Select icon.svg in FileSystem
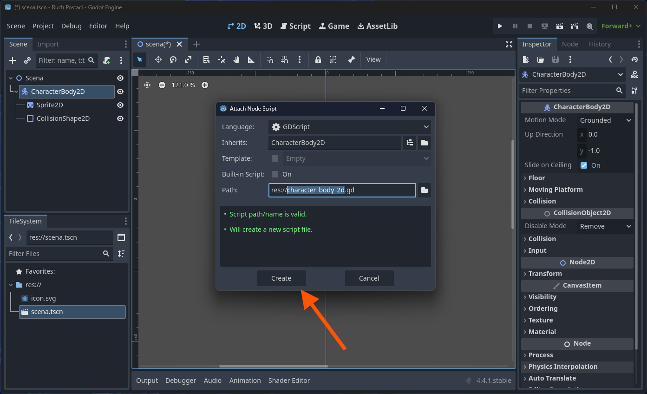The height and width of the screenshot is (394, 647). click(43, 298)
